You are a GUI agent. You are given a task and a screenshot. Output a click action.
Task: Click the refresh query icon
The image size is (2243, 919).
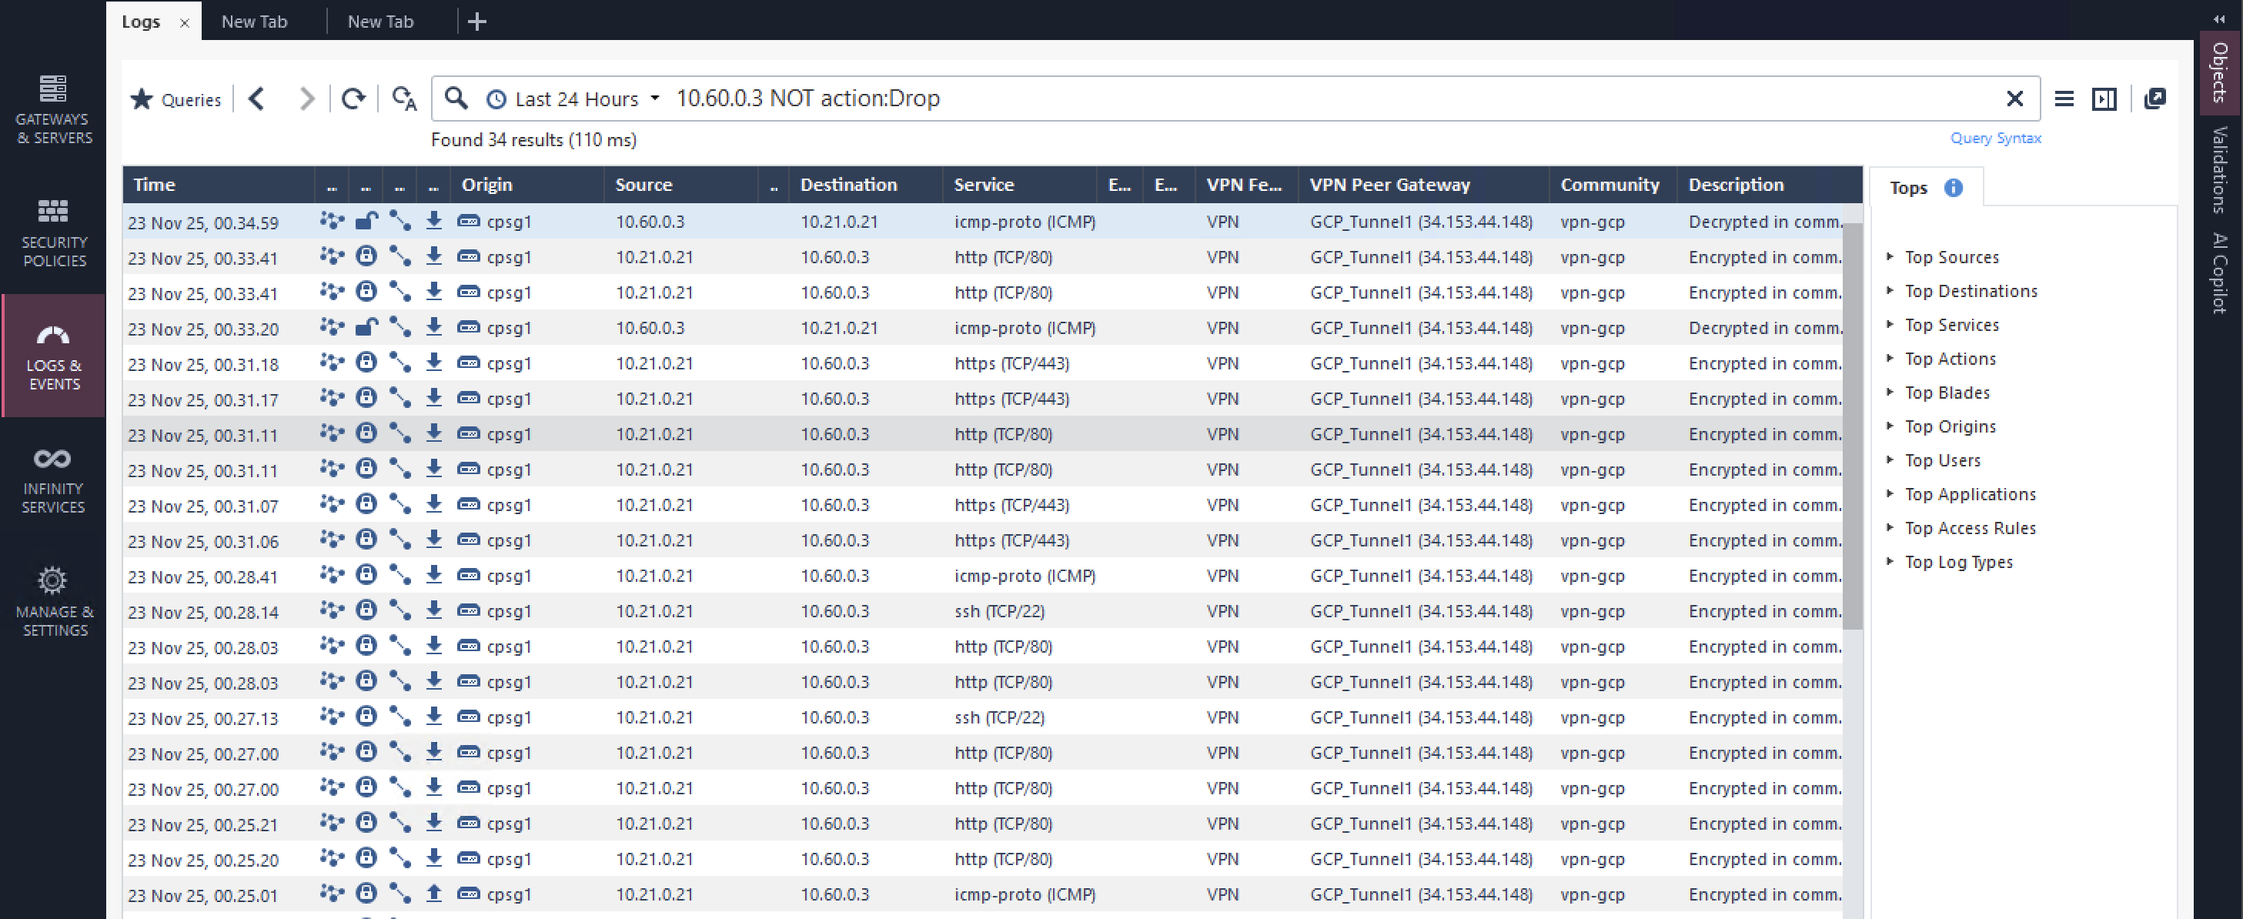click(353, 99)
